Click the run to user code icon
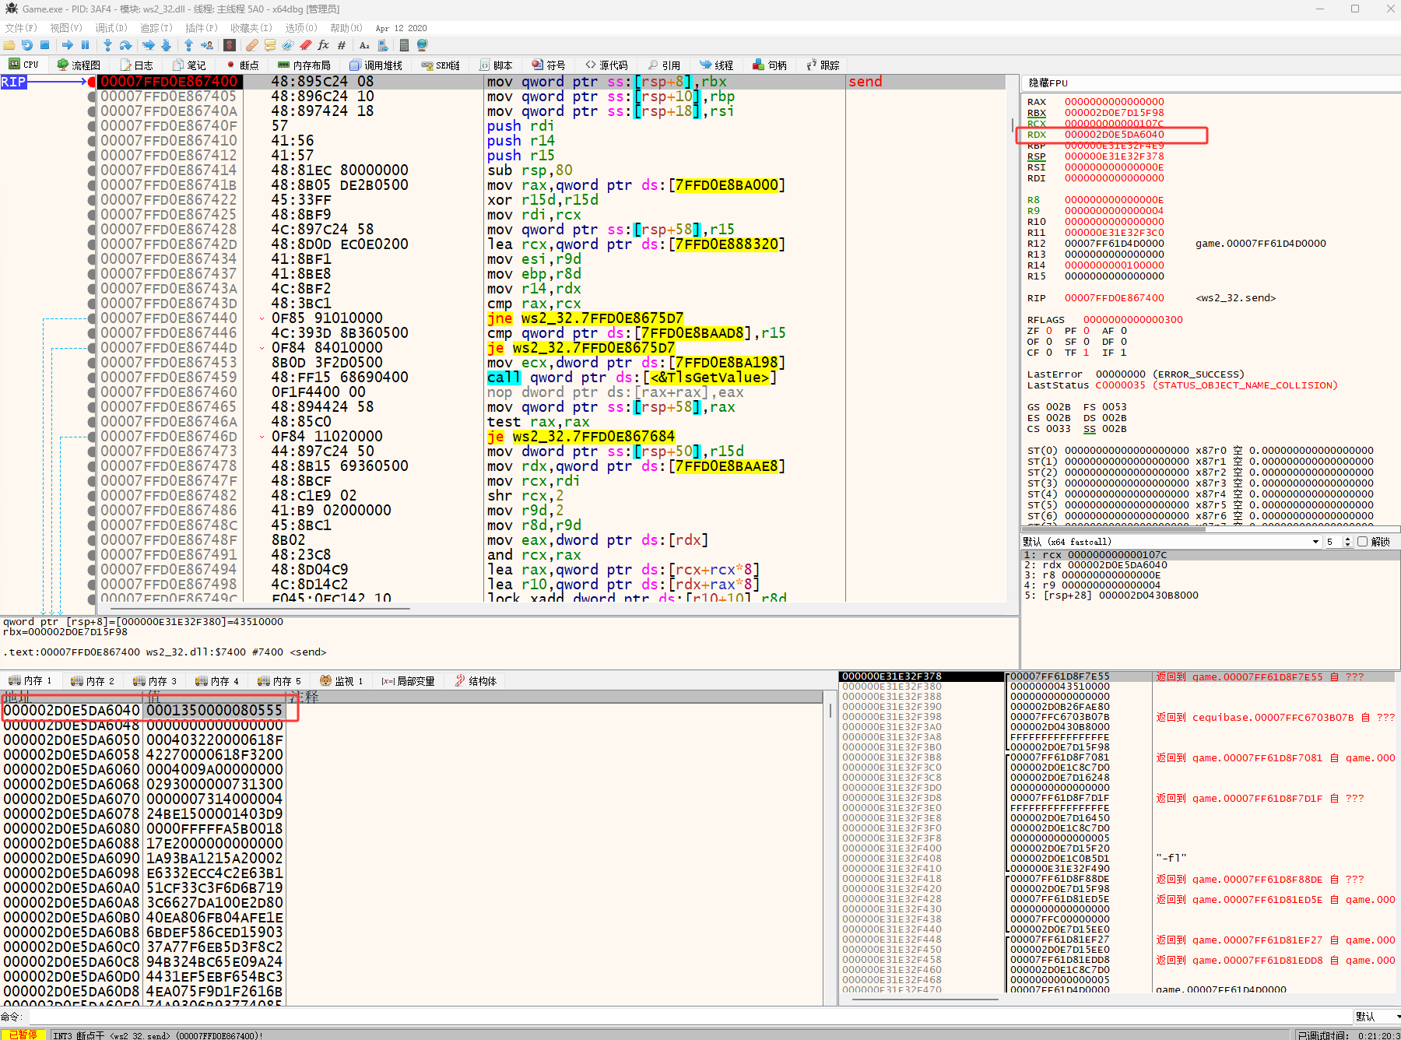1401x1040 pixels. click(207, 45)
